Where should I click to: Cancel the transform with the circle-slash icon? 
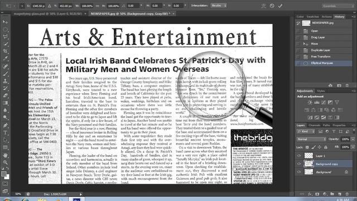coord(272,6)
